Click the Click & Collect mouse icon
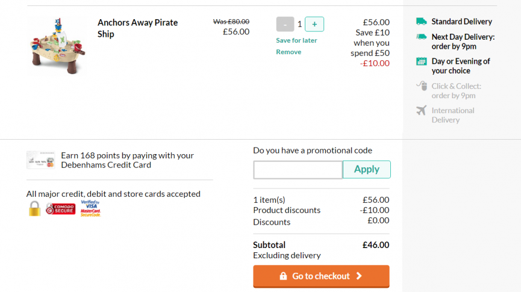The image size is (521, 292). [x=422, y=85]
